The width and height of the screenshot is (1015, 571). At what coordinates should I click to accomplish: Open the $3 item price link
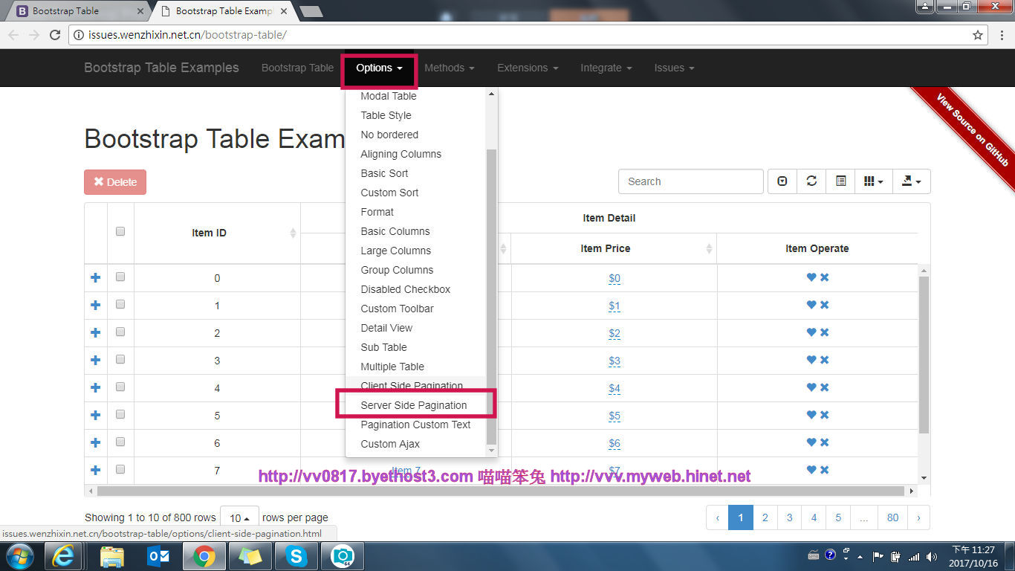tap(614, 361)
